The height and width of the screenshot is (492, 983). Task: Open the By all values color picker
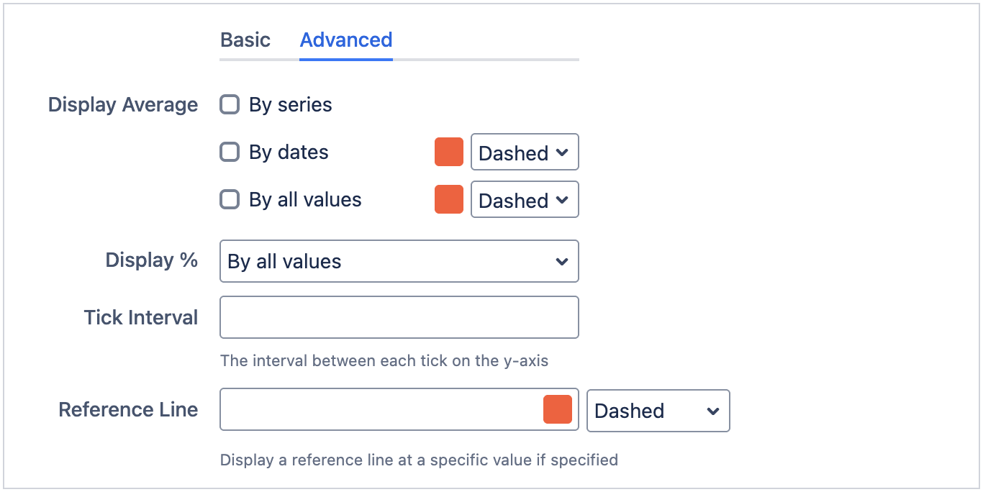[x=448, y=199]
